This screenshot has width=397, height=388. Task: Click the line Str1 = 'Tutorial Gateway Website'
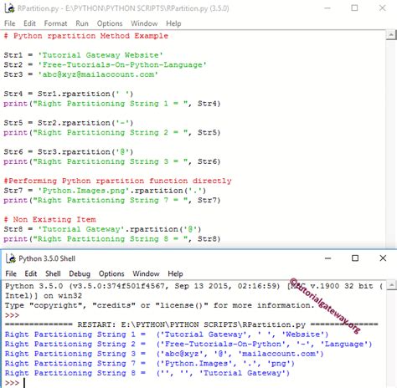click(83, 55)
